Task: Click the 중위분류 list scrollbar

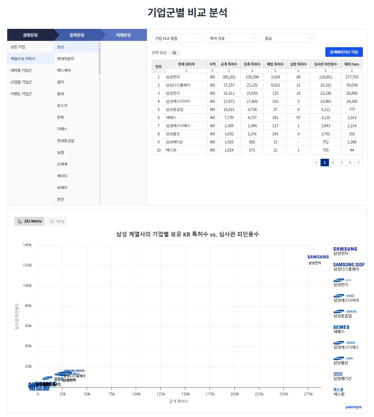Action: coord(99,58)
